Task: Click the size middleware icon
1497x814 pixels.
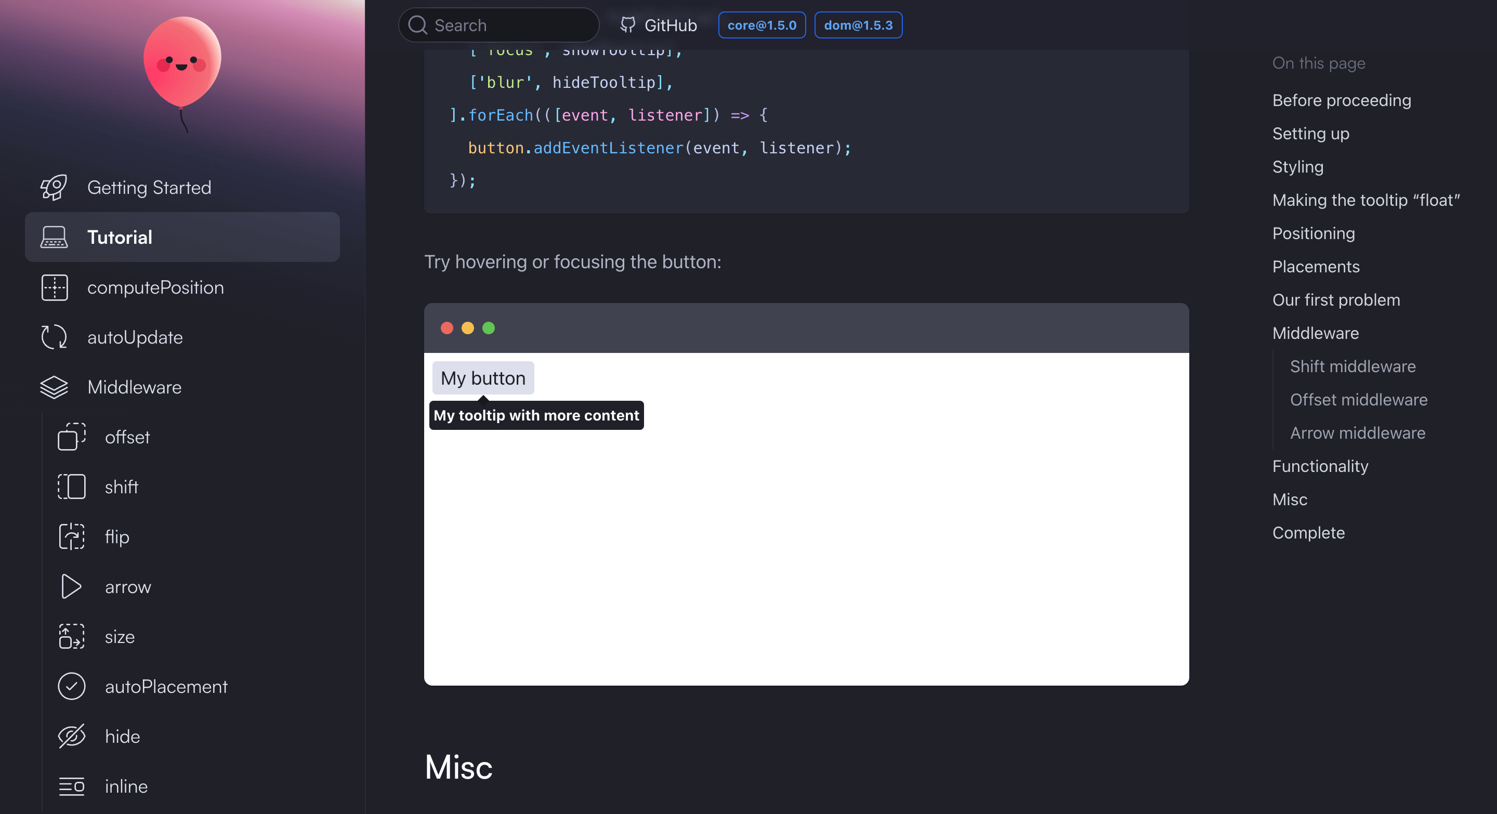Action: (x=72, y=636)
